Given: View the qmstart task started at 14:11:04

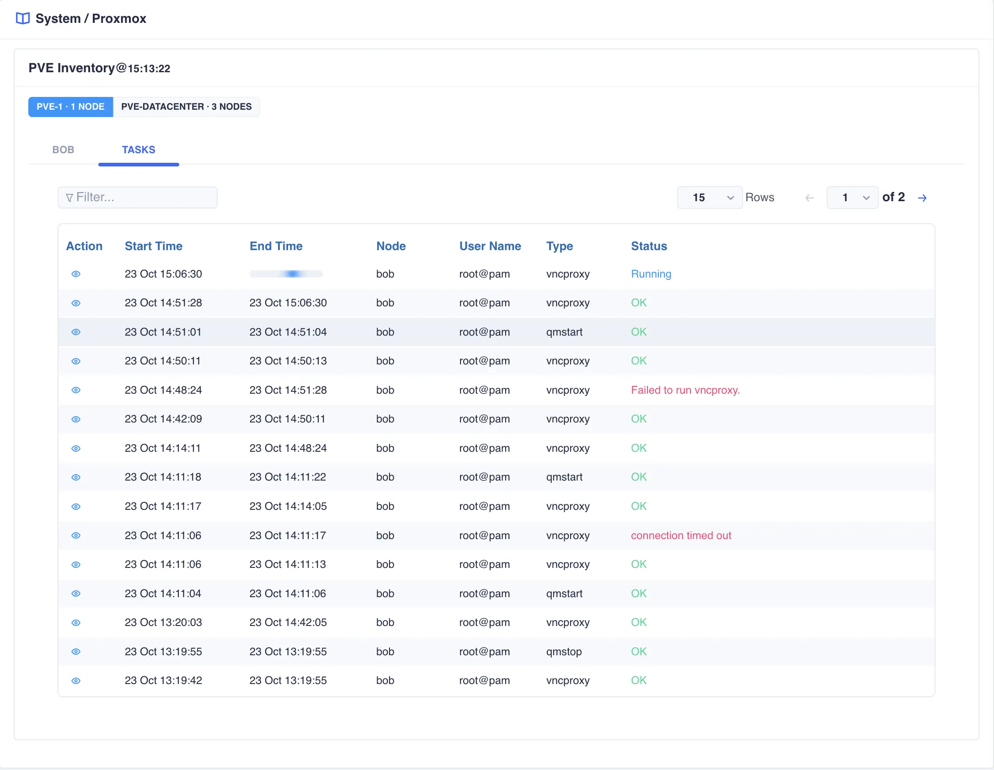Looking at the screenshot, I should [x=76, y=594].
